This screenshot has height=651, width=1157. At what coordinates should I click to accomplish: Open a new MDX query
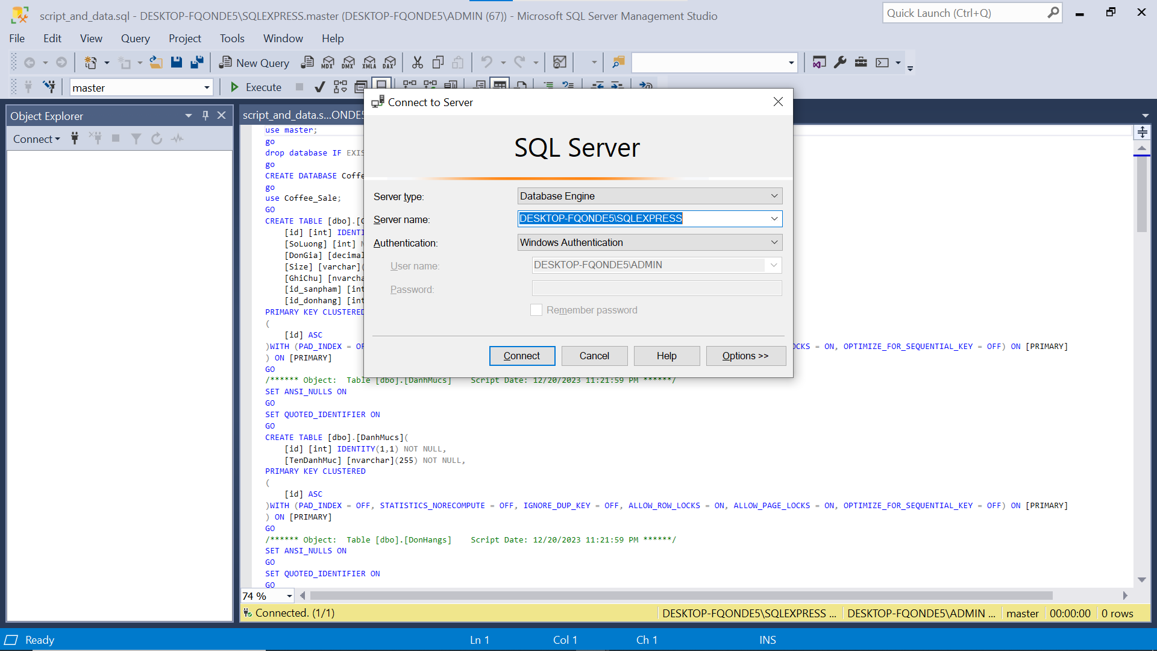[328, 62]
